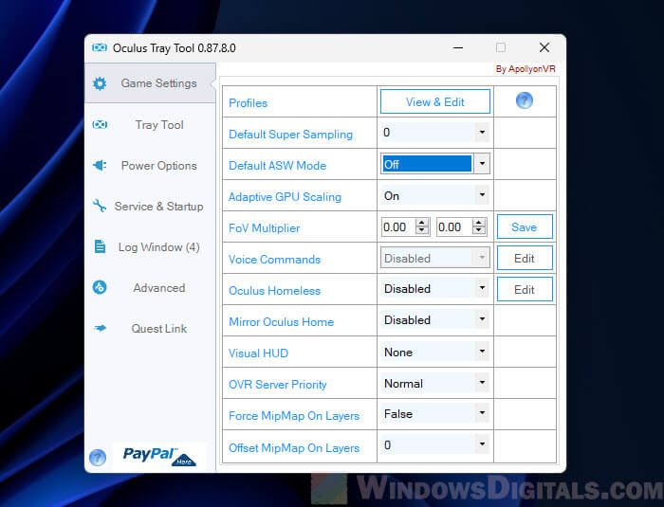The width and height of the screenshot is (664, 507).
Task: Open the Quest Link tab
Action: [x=150, y=329]
